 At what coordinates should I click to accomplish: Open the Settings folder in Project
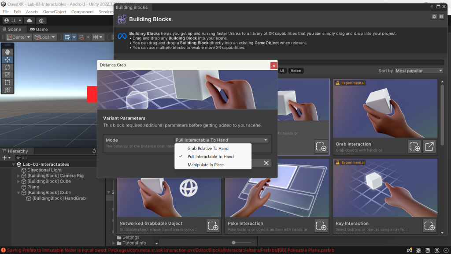[x=130, y=237]
